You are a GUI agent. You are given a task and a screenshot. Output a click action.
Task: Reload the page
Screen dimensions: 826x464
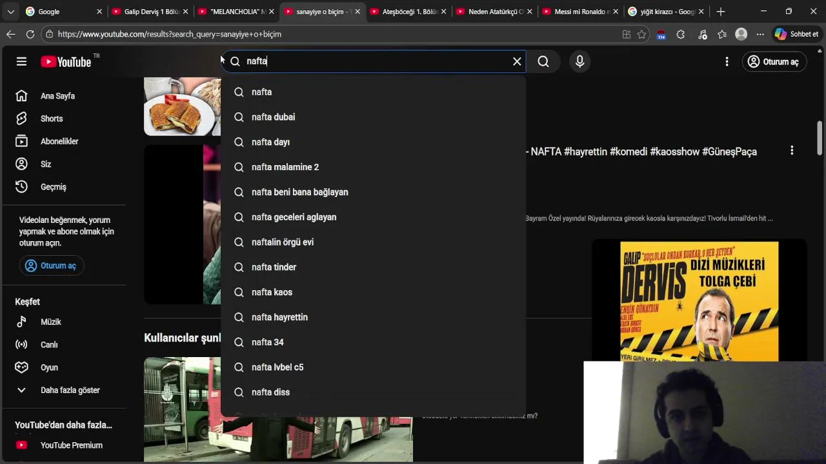coord(30,34)
